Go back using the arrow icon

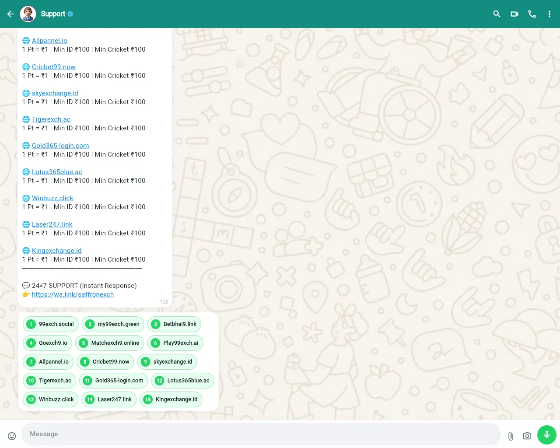pyautogui.click(x=11, y=14)
